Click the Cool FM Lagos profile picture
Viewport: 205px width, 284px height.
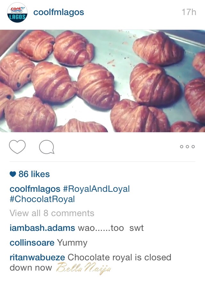[17, 12]
